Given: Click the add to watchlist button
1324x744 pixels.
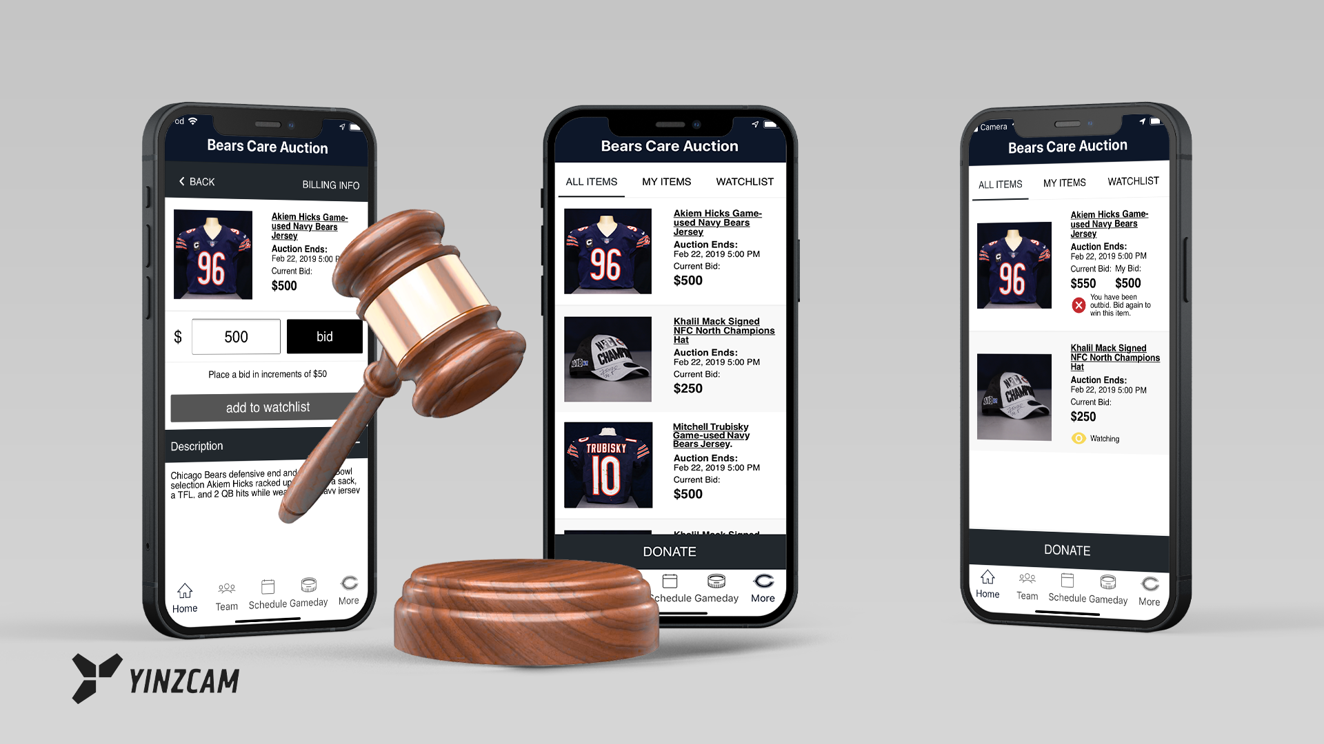Looking at the screenshot, I should point(266,406).
